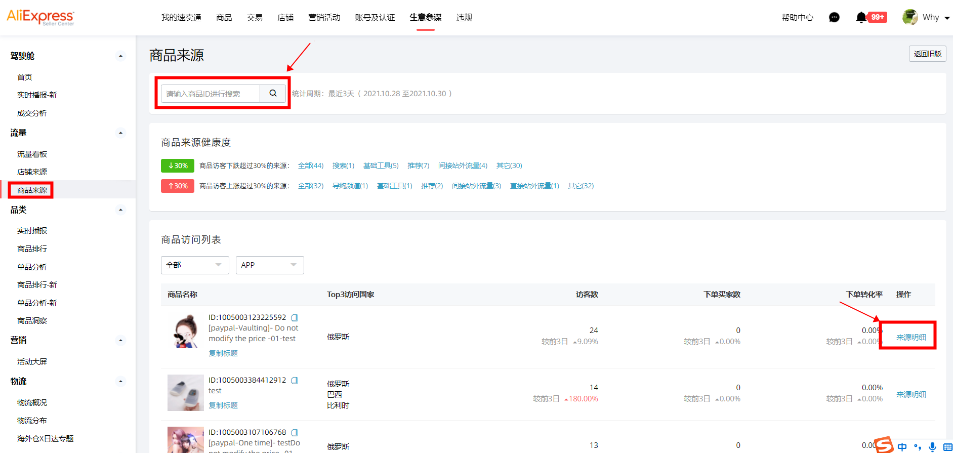Image resolution: width=953 pixels, height=453 pixels.
Task: Copy product ID 1005003123225592 icon
Action: pyautogui.click(x=294, y=318)
